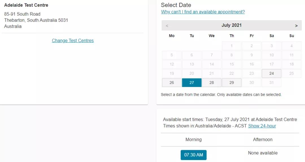Click the Adelaide Test Centre heading

pos(26,5)
